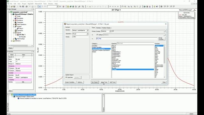The height and width of the screenshot is (115, 204).
Task: Select Calculator Complex Expressions category
Action: (101, 50)
